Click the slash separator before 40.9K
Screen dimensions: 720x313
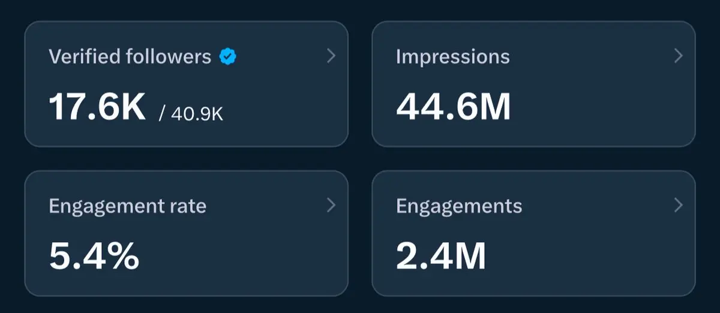pos(161,114)
